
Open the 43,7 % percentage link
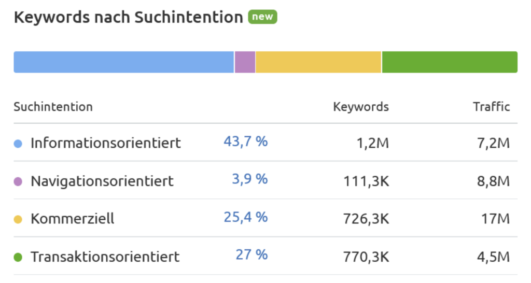tap(245, 141)
